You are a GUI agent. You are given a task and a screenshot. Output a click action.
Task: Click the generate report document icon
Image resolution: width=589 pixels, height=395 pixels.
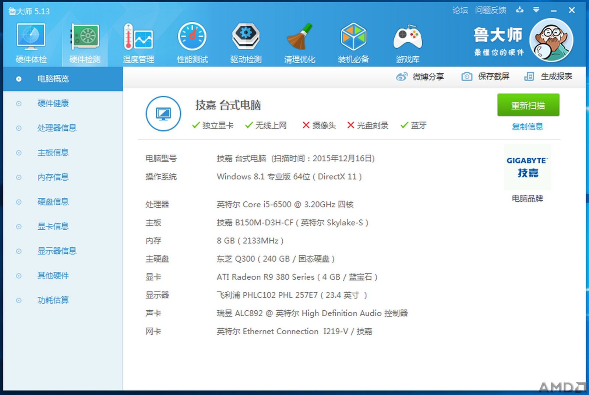tap(529, 77)
